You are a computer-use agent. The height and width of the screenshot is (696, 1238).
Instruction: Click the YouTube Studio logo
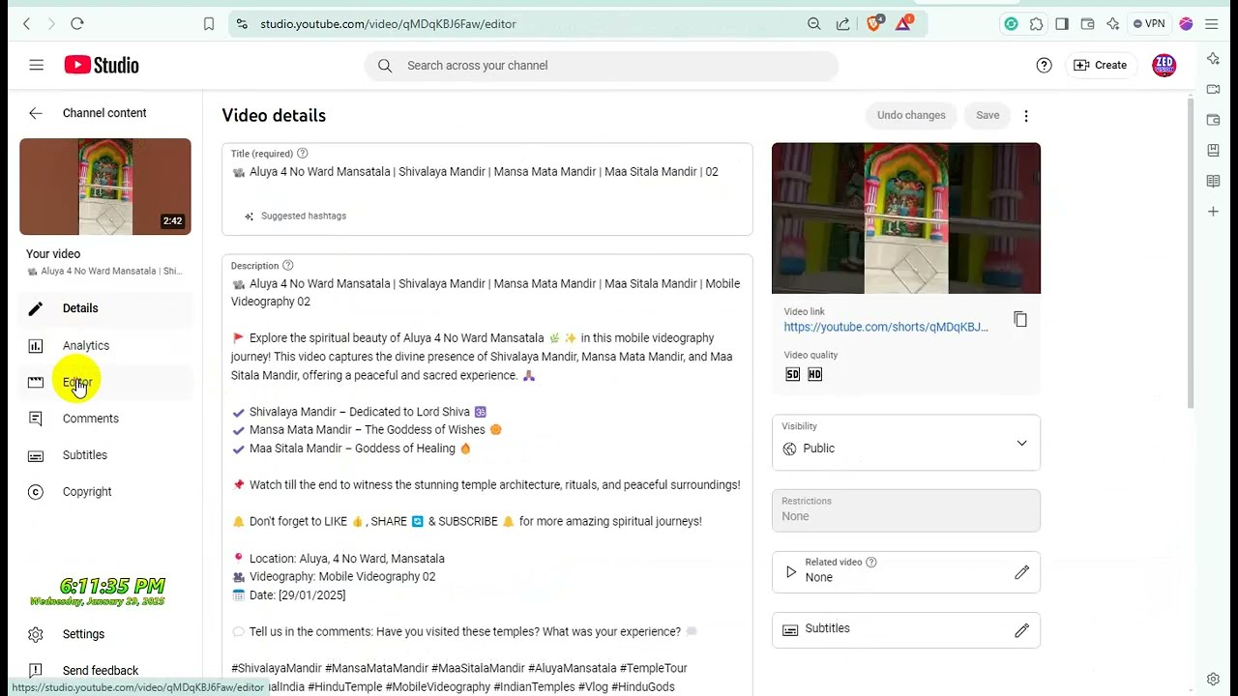pos(102,65)
